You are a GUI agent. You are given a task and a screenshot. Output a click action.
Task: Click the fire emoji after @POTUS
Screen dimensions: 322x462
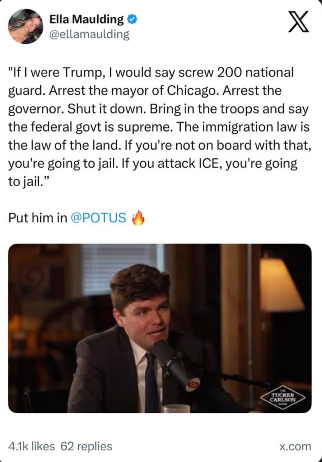[x=138, y=218]
